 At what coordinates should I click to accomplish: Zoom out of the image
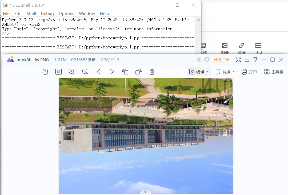(85, 72)
